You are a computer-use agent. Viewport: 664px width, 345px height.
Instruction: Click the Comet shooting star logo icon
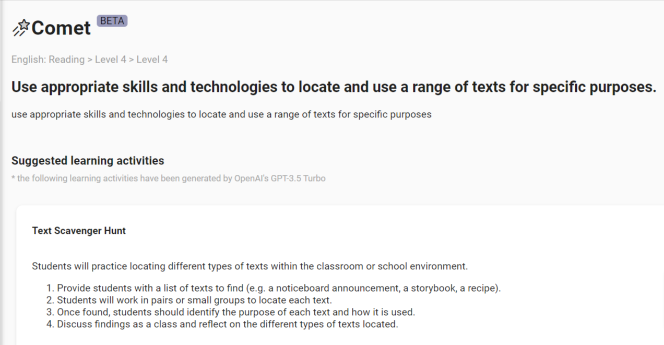click(x=21, y=28)
